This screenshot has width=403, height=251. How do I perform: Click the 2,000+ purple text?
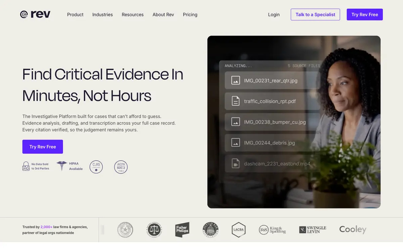[46, 227]
